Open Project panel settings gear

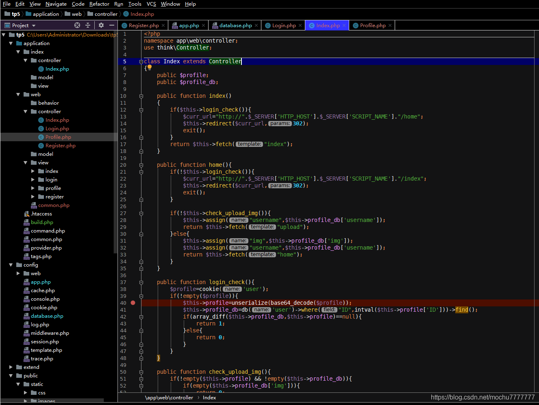pos(101,25)
